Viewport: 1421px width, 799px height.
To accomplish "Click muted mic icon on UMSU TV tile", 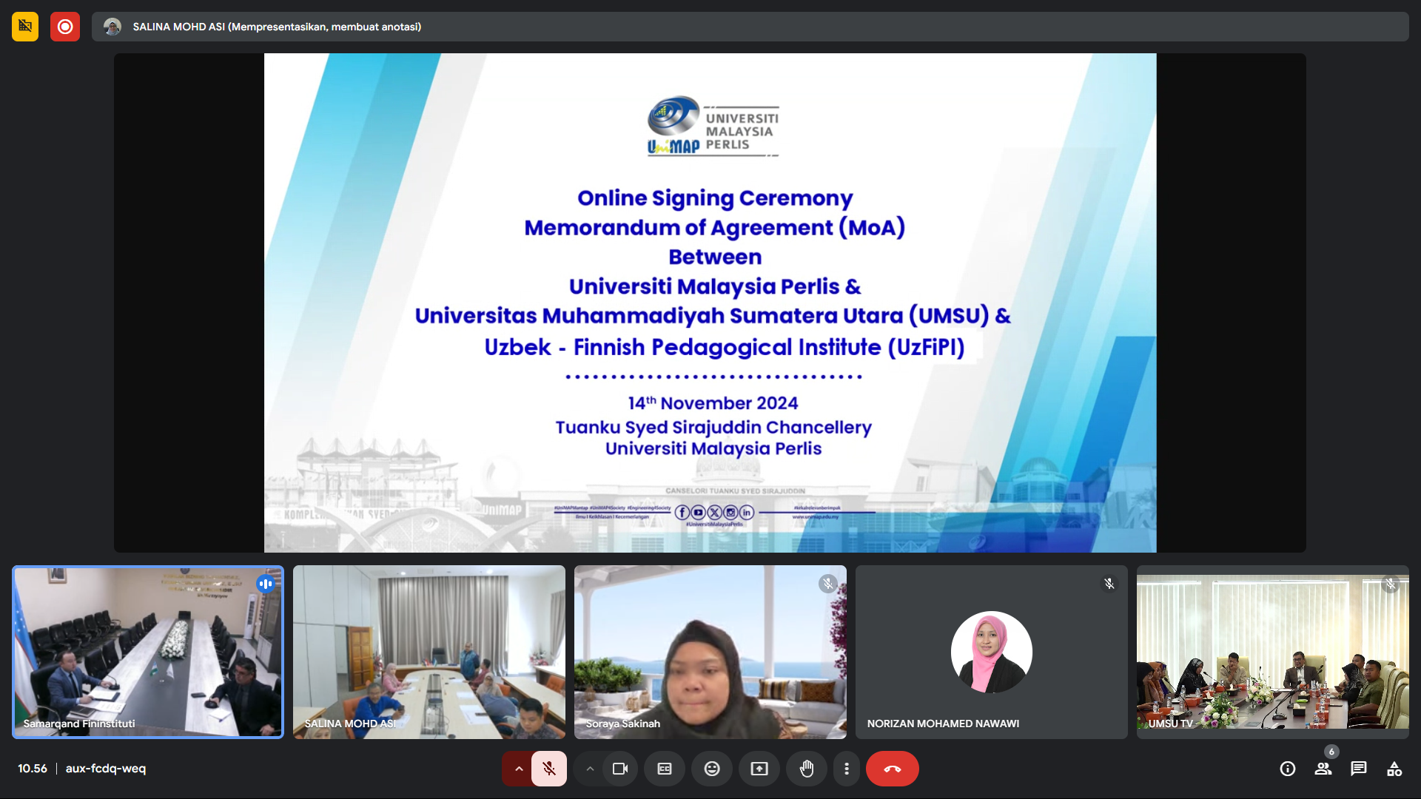I will point(1391,584).
